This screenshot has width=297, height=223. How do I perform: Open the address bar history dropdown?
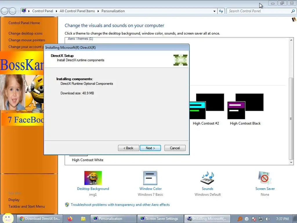click(x=214, y=11)
